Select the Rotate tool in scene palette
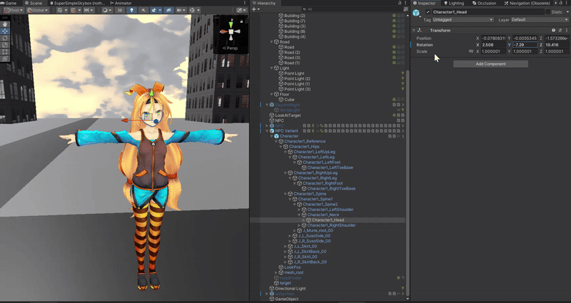The image size is (571, 303). 5,38
